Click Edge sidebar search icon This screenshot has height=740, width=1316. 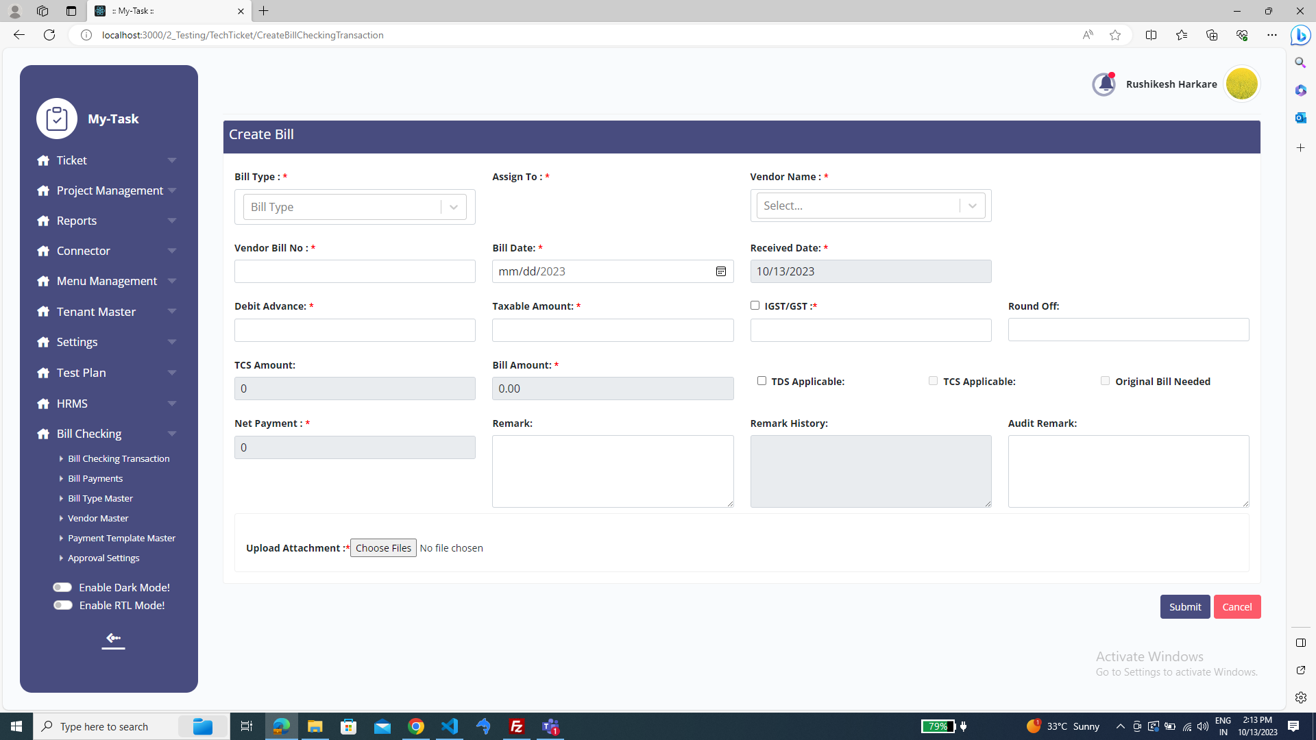(x=1300, y=62)
